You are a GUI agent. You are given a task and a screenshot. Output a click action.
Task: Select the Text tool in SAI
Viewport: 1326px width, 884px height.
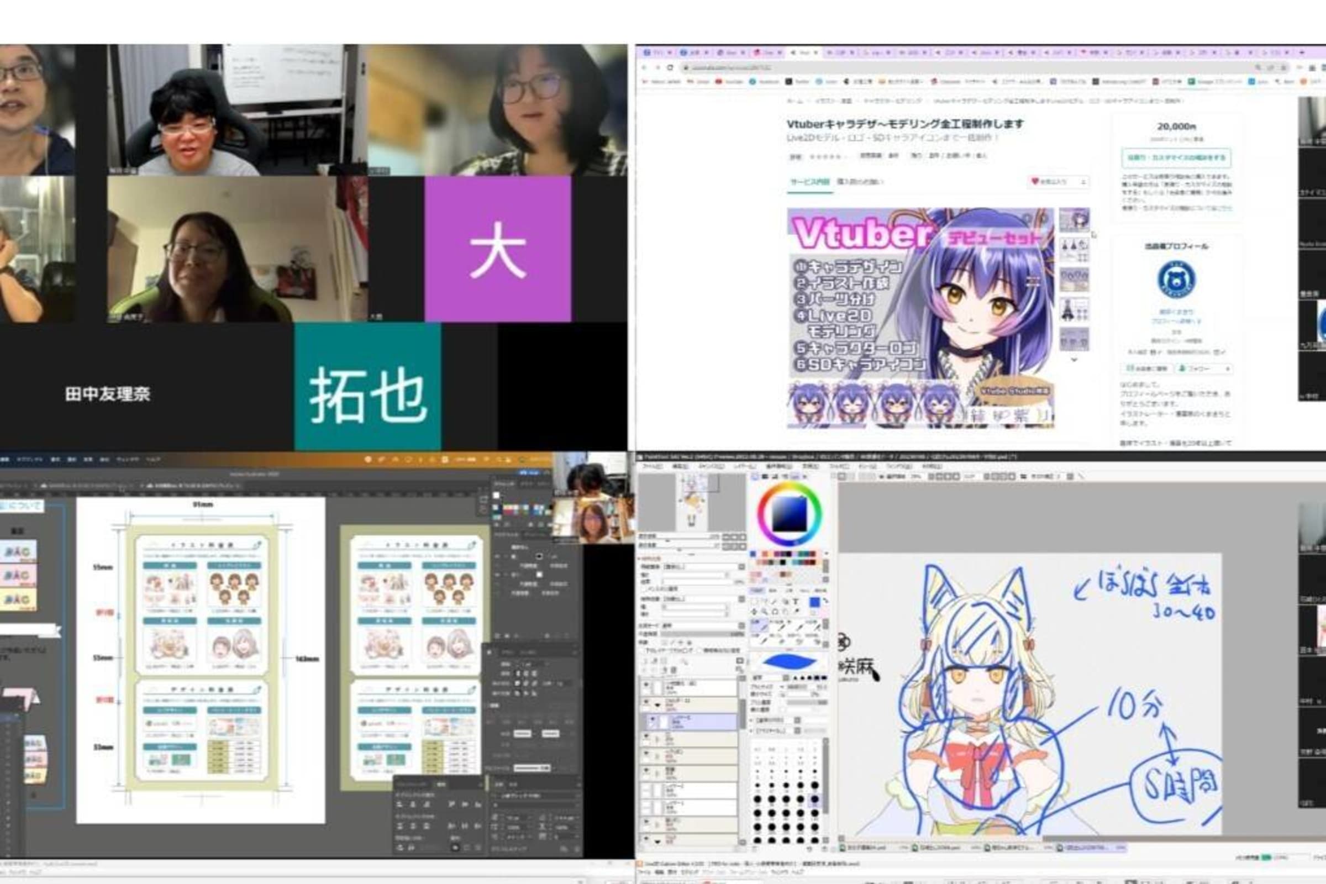pos(796,602)
